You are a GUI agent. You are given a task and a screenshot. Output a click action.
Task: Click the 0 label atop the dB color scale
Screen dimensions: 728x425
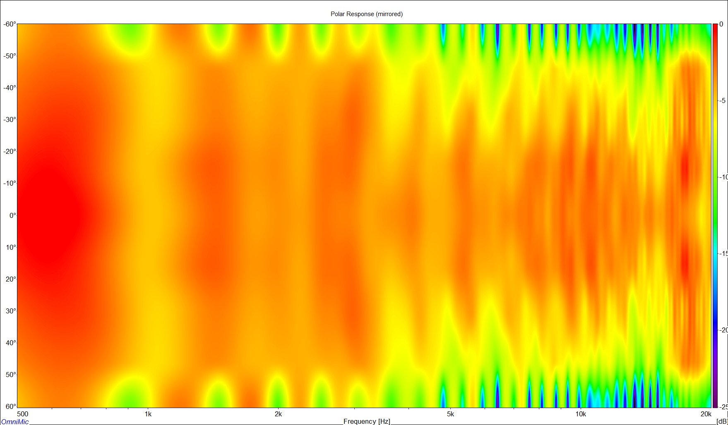tap(721, 24)
